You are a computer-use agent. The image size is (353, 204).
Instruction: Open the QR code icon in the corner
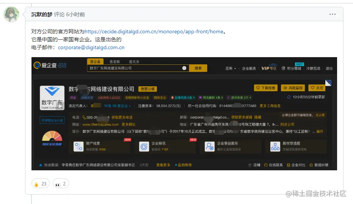click(x=328, y=83)
